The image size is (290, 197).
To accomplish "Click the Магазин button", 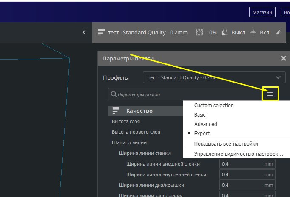I will (262, 12).
